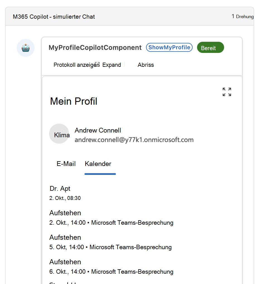Viewport: 262px width, 284px height.
Task: Click the small expand icon beside Expand
Action: pos(97,65)
